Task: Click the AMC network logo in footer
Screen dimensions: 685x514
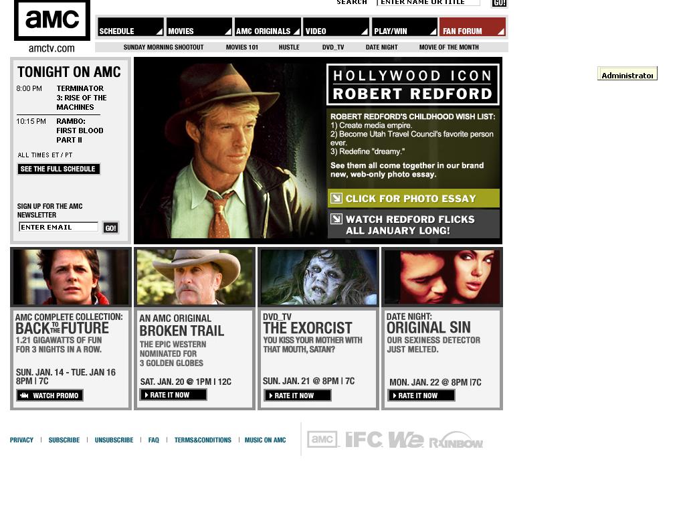Action: coord(323,439)
